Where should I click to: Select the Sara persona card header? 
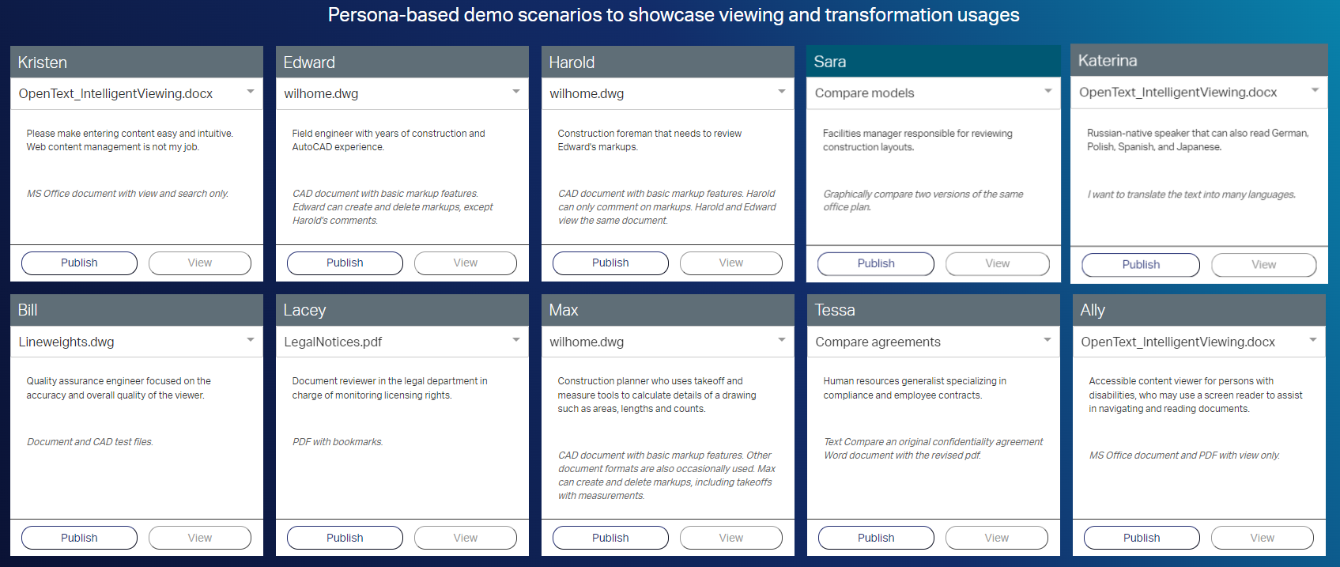click(933, 62)
